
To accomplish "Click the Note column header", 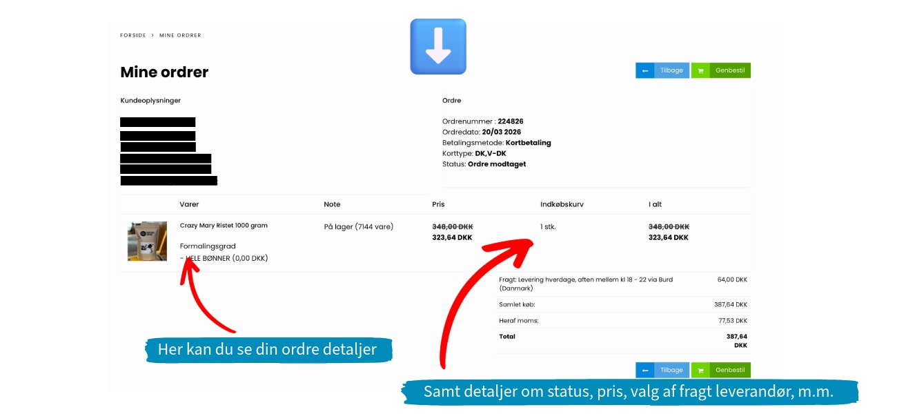I will tap(332, 204).
